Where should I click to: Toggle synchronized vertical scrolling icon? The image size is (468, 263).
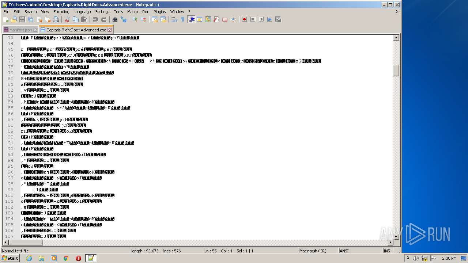tap(154, 19)
